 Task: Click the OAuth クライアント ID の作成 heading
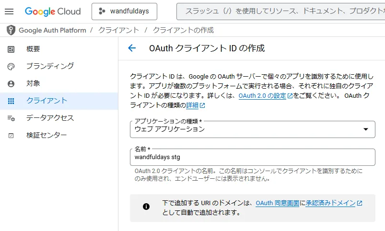coord(207,48)
